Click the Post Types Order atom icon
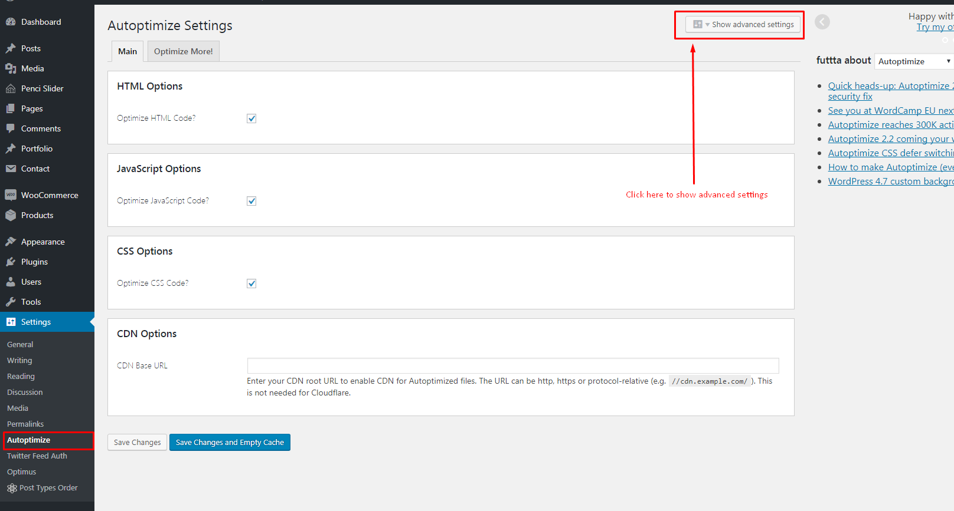The width and height of the screenshot is (954, 511). click(12, 488)
